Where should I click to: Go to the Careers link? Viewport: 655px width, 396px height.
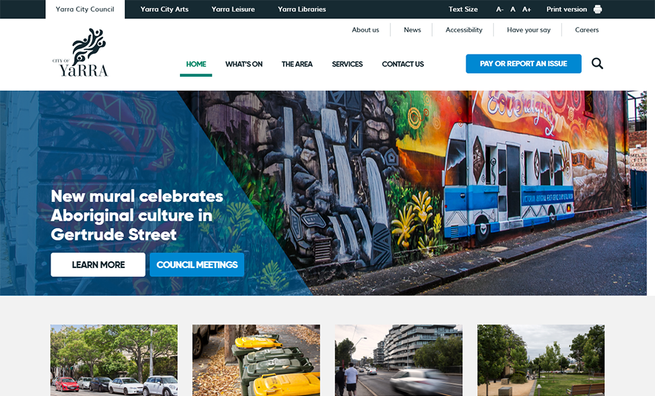[x=586, y=30]
